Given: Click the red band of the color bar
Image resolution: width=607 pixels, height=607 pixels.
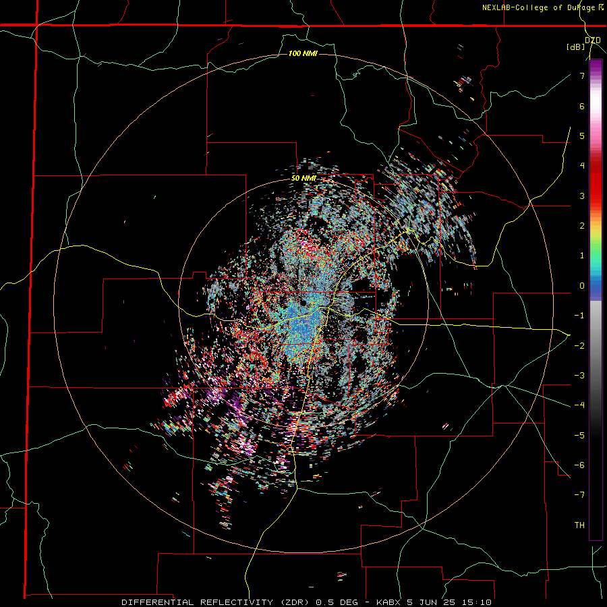Looking at the screenshot, I should [596, 182].
